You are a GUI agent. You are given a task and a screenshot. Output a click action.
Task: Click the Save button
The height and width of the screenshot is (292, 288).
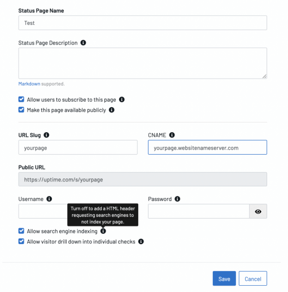click(x=224, y=278)
